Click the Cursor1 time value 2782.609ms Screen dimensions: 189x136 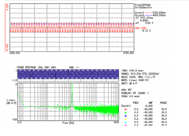tap(159, 13)
